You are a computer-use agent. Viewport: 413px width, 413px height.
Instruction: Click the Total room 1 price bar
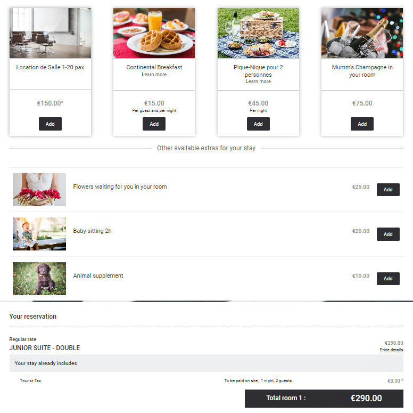324,398
